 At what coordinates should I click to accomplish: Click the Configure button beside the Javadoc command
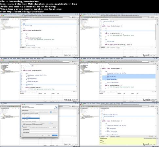click(55, 112)
